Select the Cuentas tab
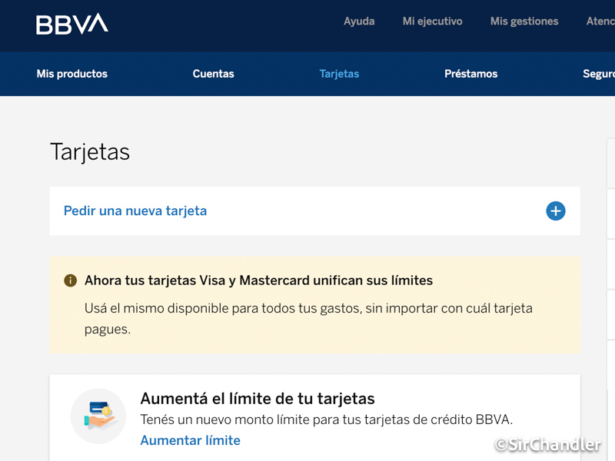This screenshot has height=461, width=615. click(213, 74)
